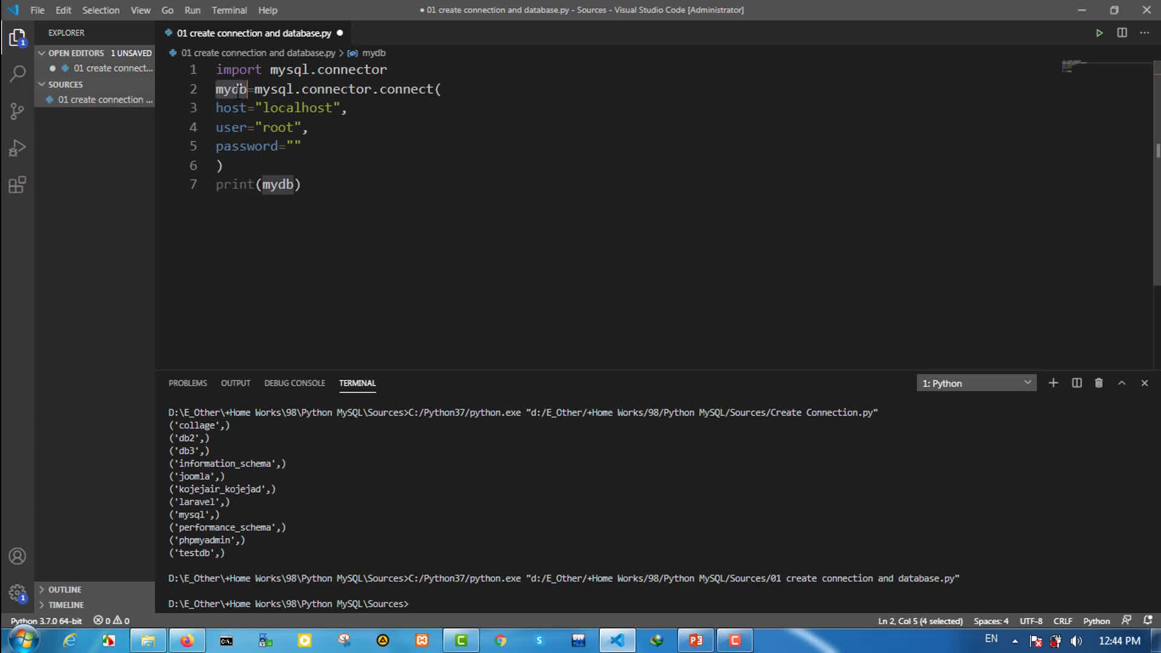
Task: Collapse the Sources folder section
Action: [x=95, y=84]
